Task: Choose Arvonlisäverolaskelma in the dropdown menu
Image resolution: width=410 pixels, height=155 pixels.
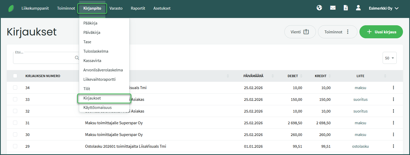Action: pos(103,70)
